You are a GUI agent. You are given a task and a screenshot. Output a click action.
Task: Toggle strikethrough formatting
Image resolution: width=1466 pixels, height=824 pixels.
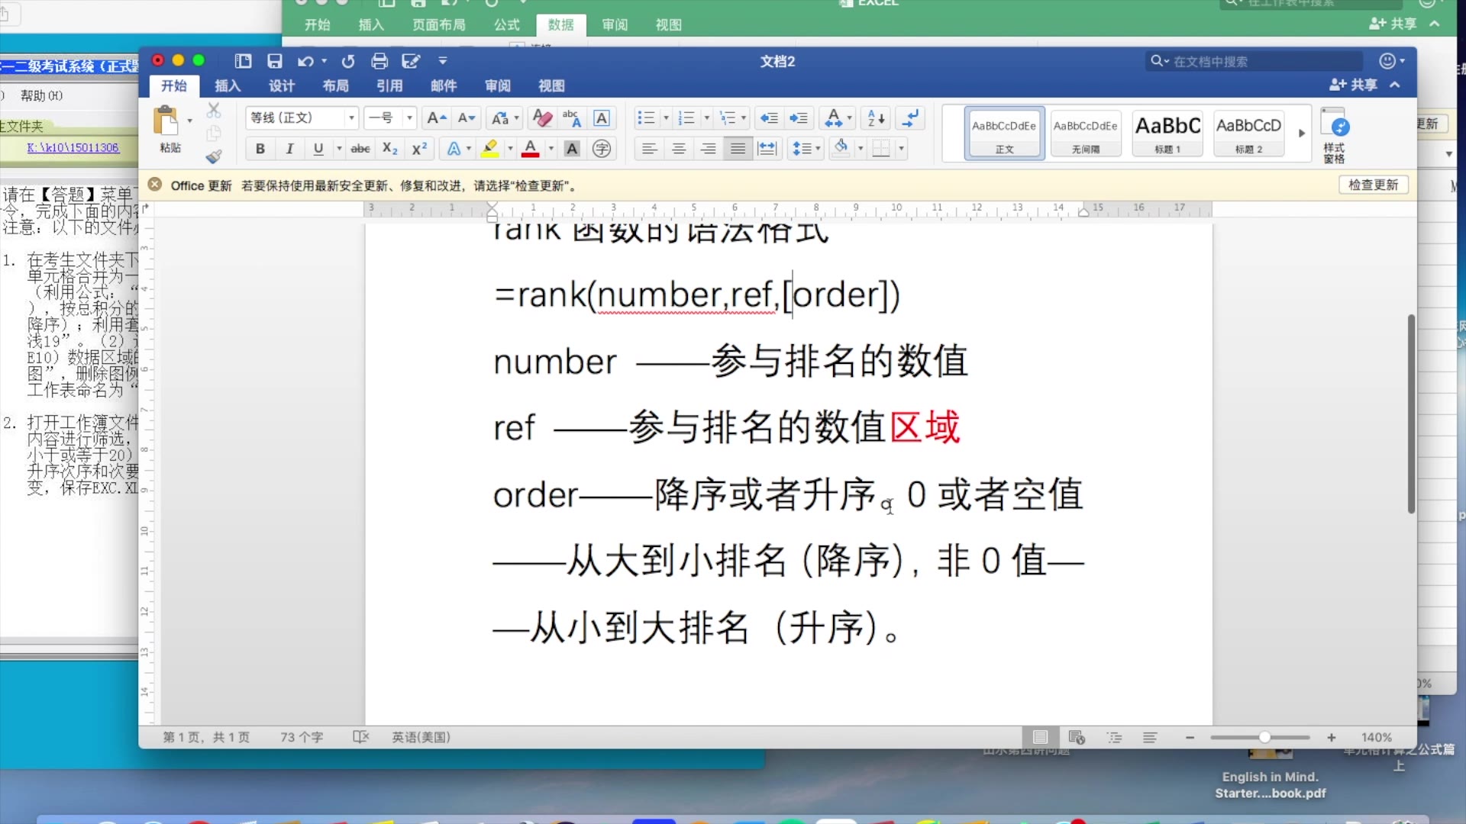click(x=360, y=149)
